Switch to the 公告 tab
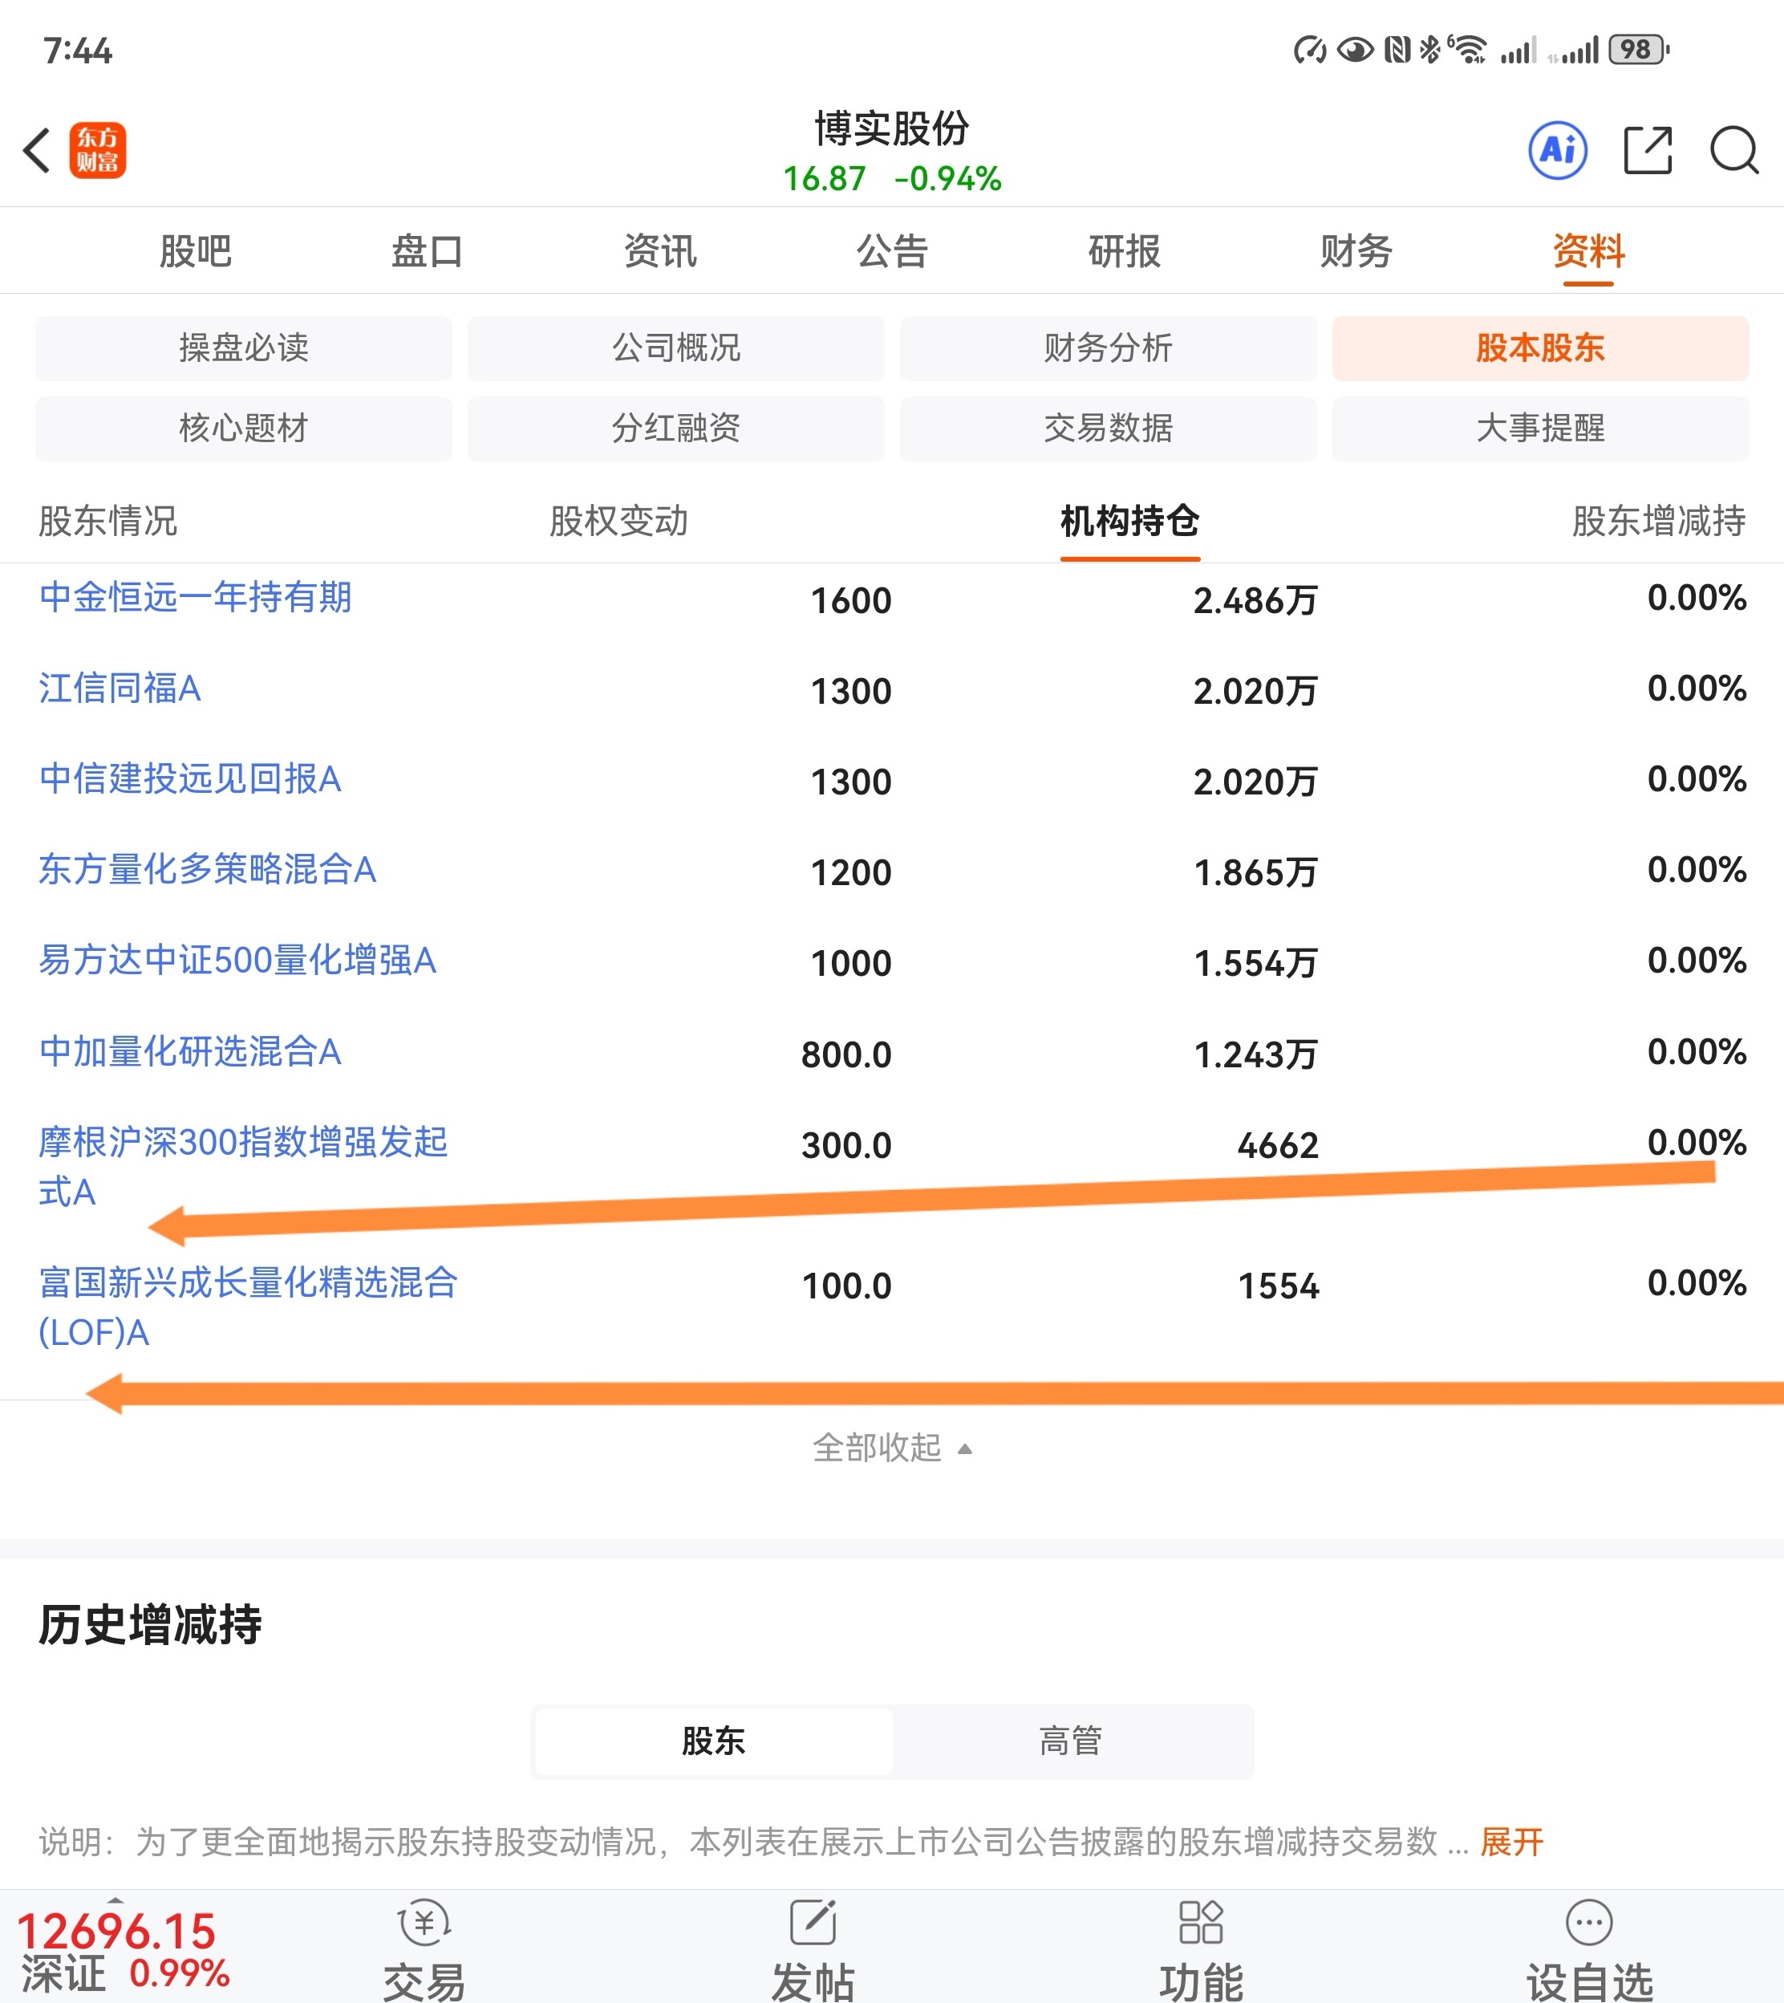The width and height of the screenshot is (1784, 2003). click(x=892, y=251)
